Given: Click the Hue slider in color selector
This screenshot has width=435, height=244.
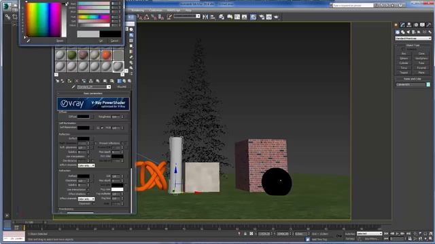Looking at the screenshot, I should click(94, 17).
